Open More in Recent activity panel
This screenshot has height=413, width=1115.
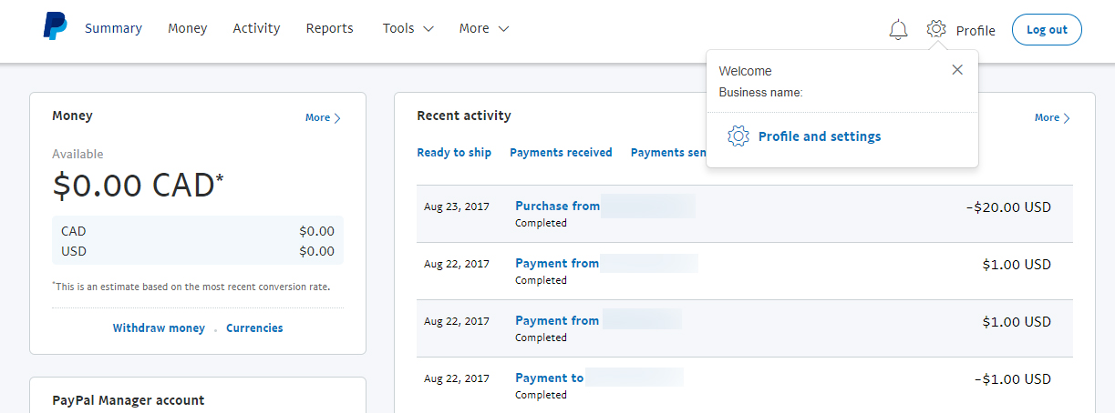pyautogui.click(x=1052, y=117)
